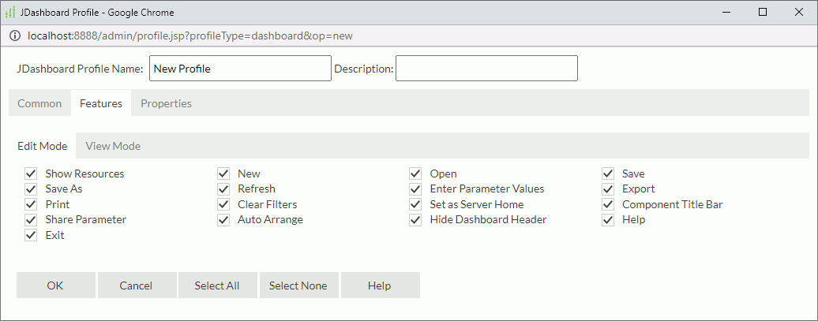Uncheck the Clear Filters option

[223, 204]
